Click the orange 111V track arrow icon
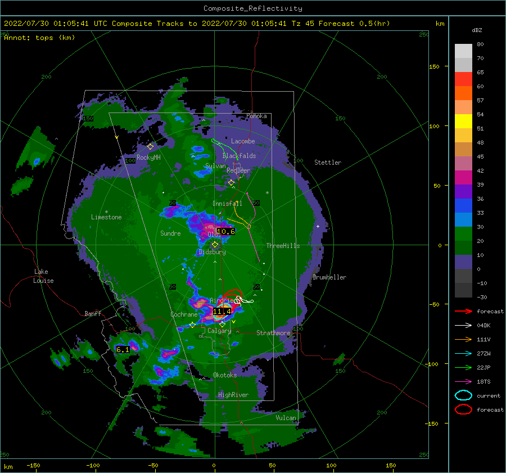506x473 pixels. point(463,339)
